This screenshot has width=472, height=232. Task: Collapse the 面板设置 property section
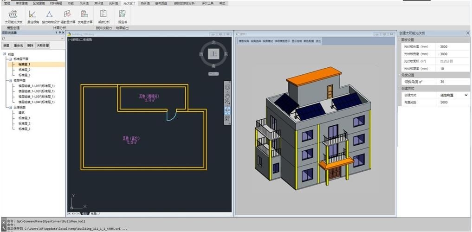pyautogui.click(x=400, y=40)
